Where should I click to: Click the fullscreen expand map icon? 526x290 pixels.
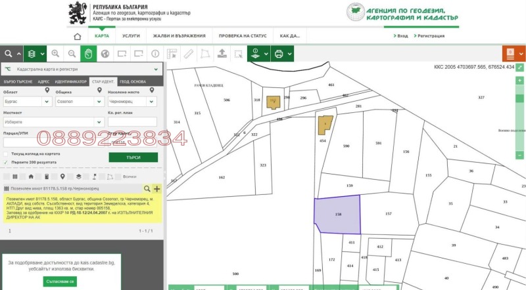520,67
